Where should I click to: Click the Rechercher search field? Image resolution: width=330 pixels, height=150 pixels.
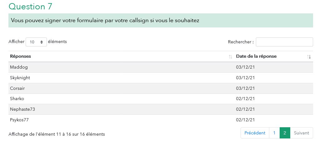click(x=284, y=42)
